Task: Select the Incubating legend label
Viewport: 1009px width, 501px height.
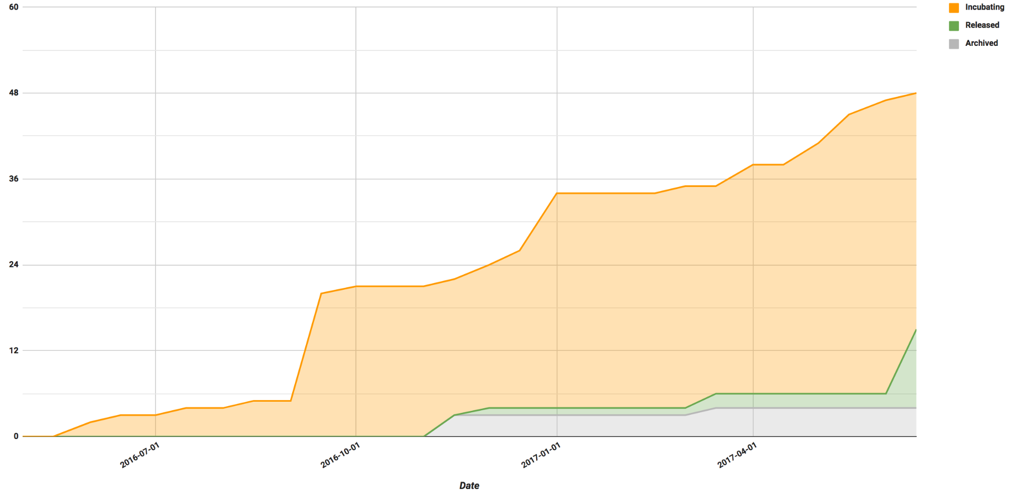Action: 984,7
